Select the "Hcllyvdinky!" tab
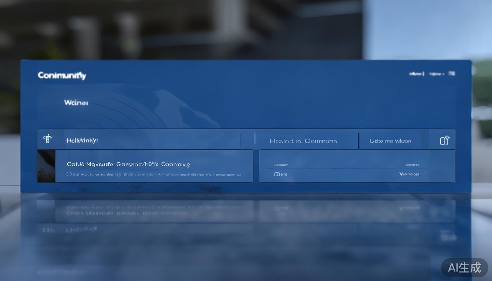This screenshot has height=281, width=492. click(x=82, y=140)
